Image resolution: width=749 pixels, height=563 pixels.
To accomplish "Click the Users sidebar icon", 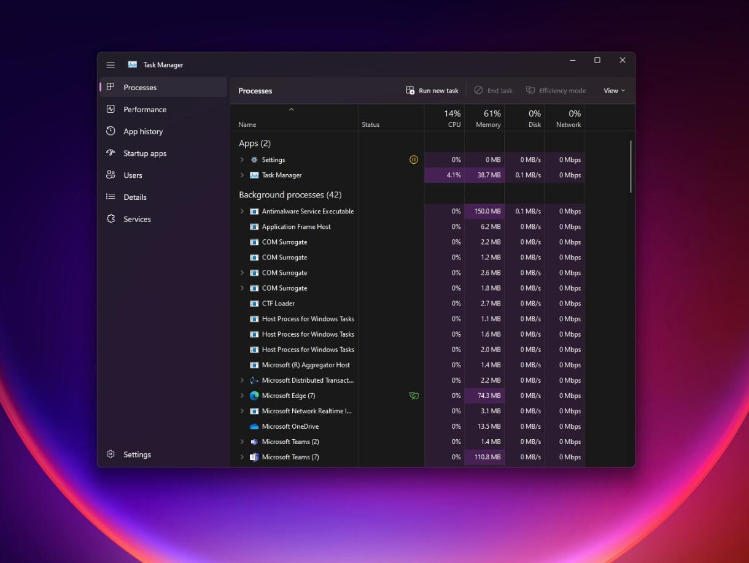I will click(x=111, y=175).
